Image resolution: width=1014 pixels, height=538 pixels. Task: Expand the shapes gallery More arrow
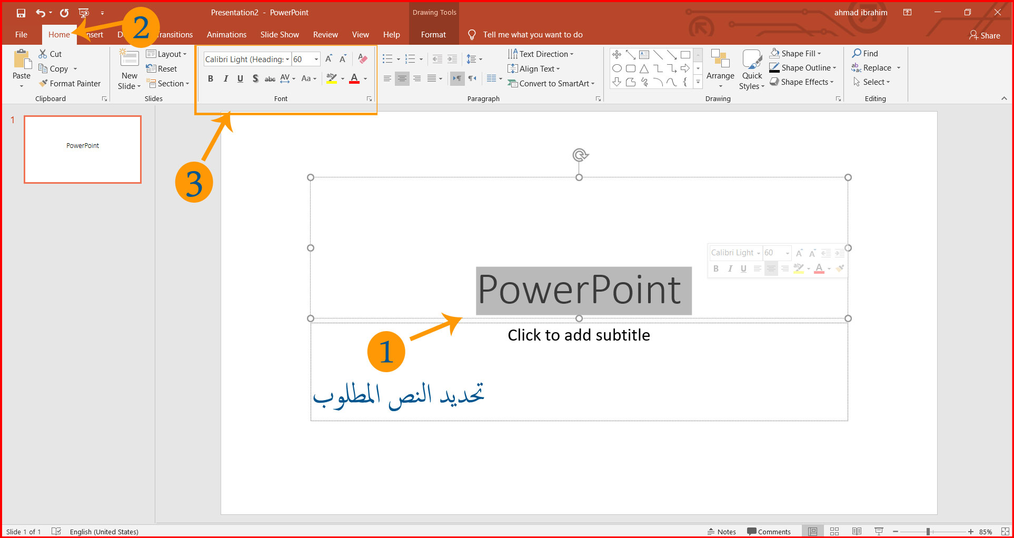(698, 82)
